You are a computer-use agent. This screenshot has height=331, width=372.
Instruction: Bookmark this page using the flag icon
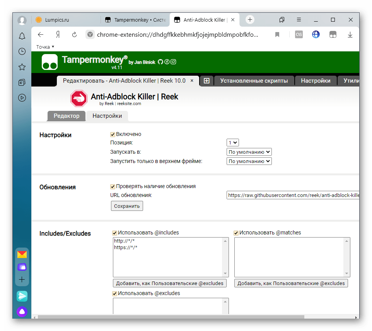pyautogui.click(x=277, y=35)
